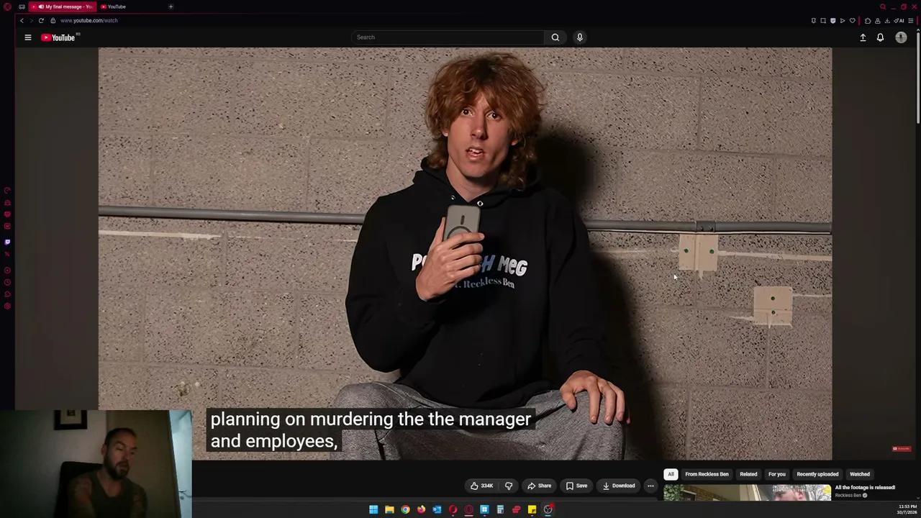
Task: Switch to 'My final message' tab
Action: [63, 6]
